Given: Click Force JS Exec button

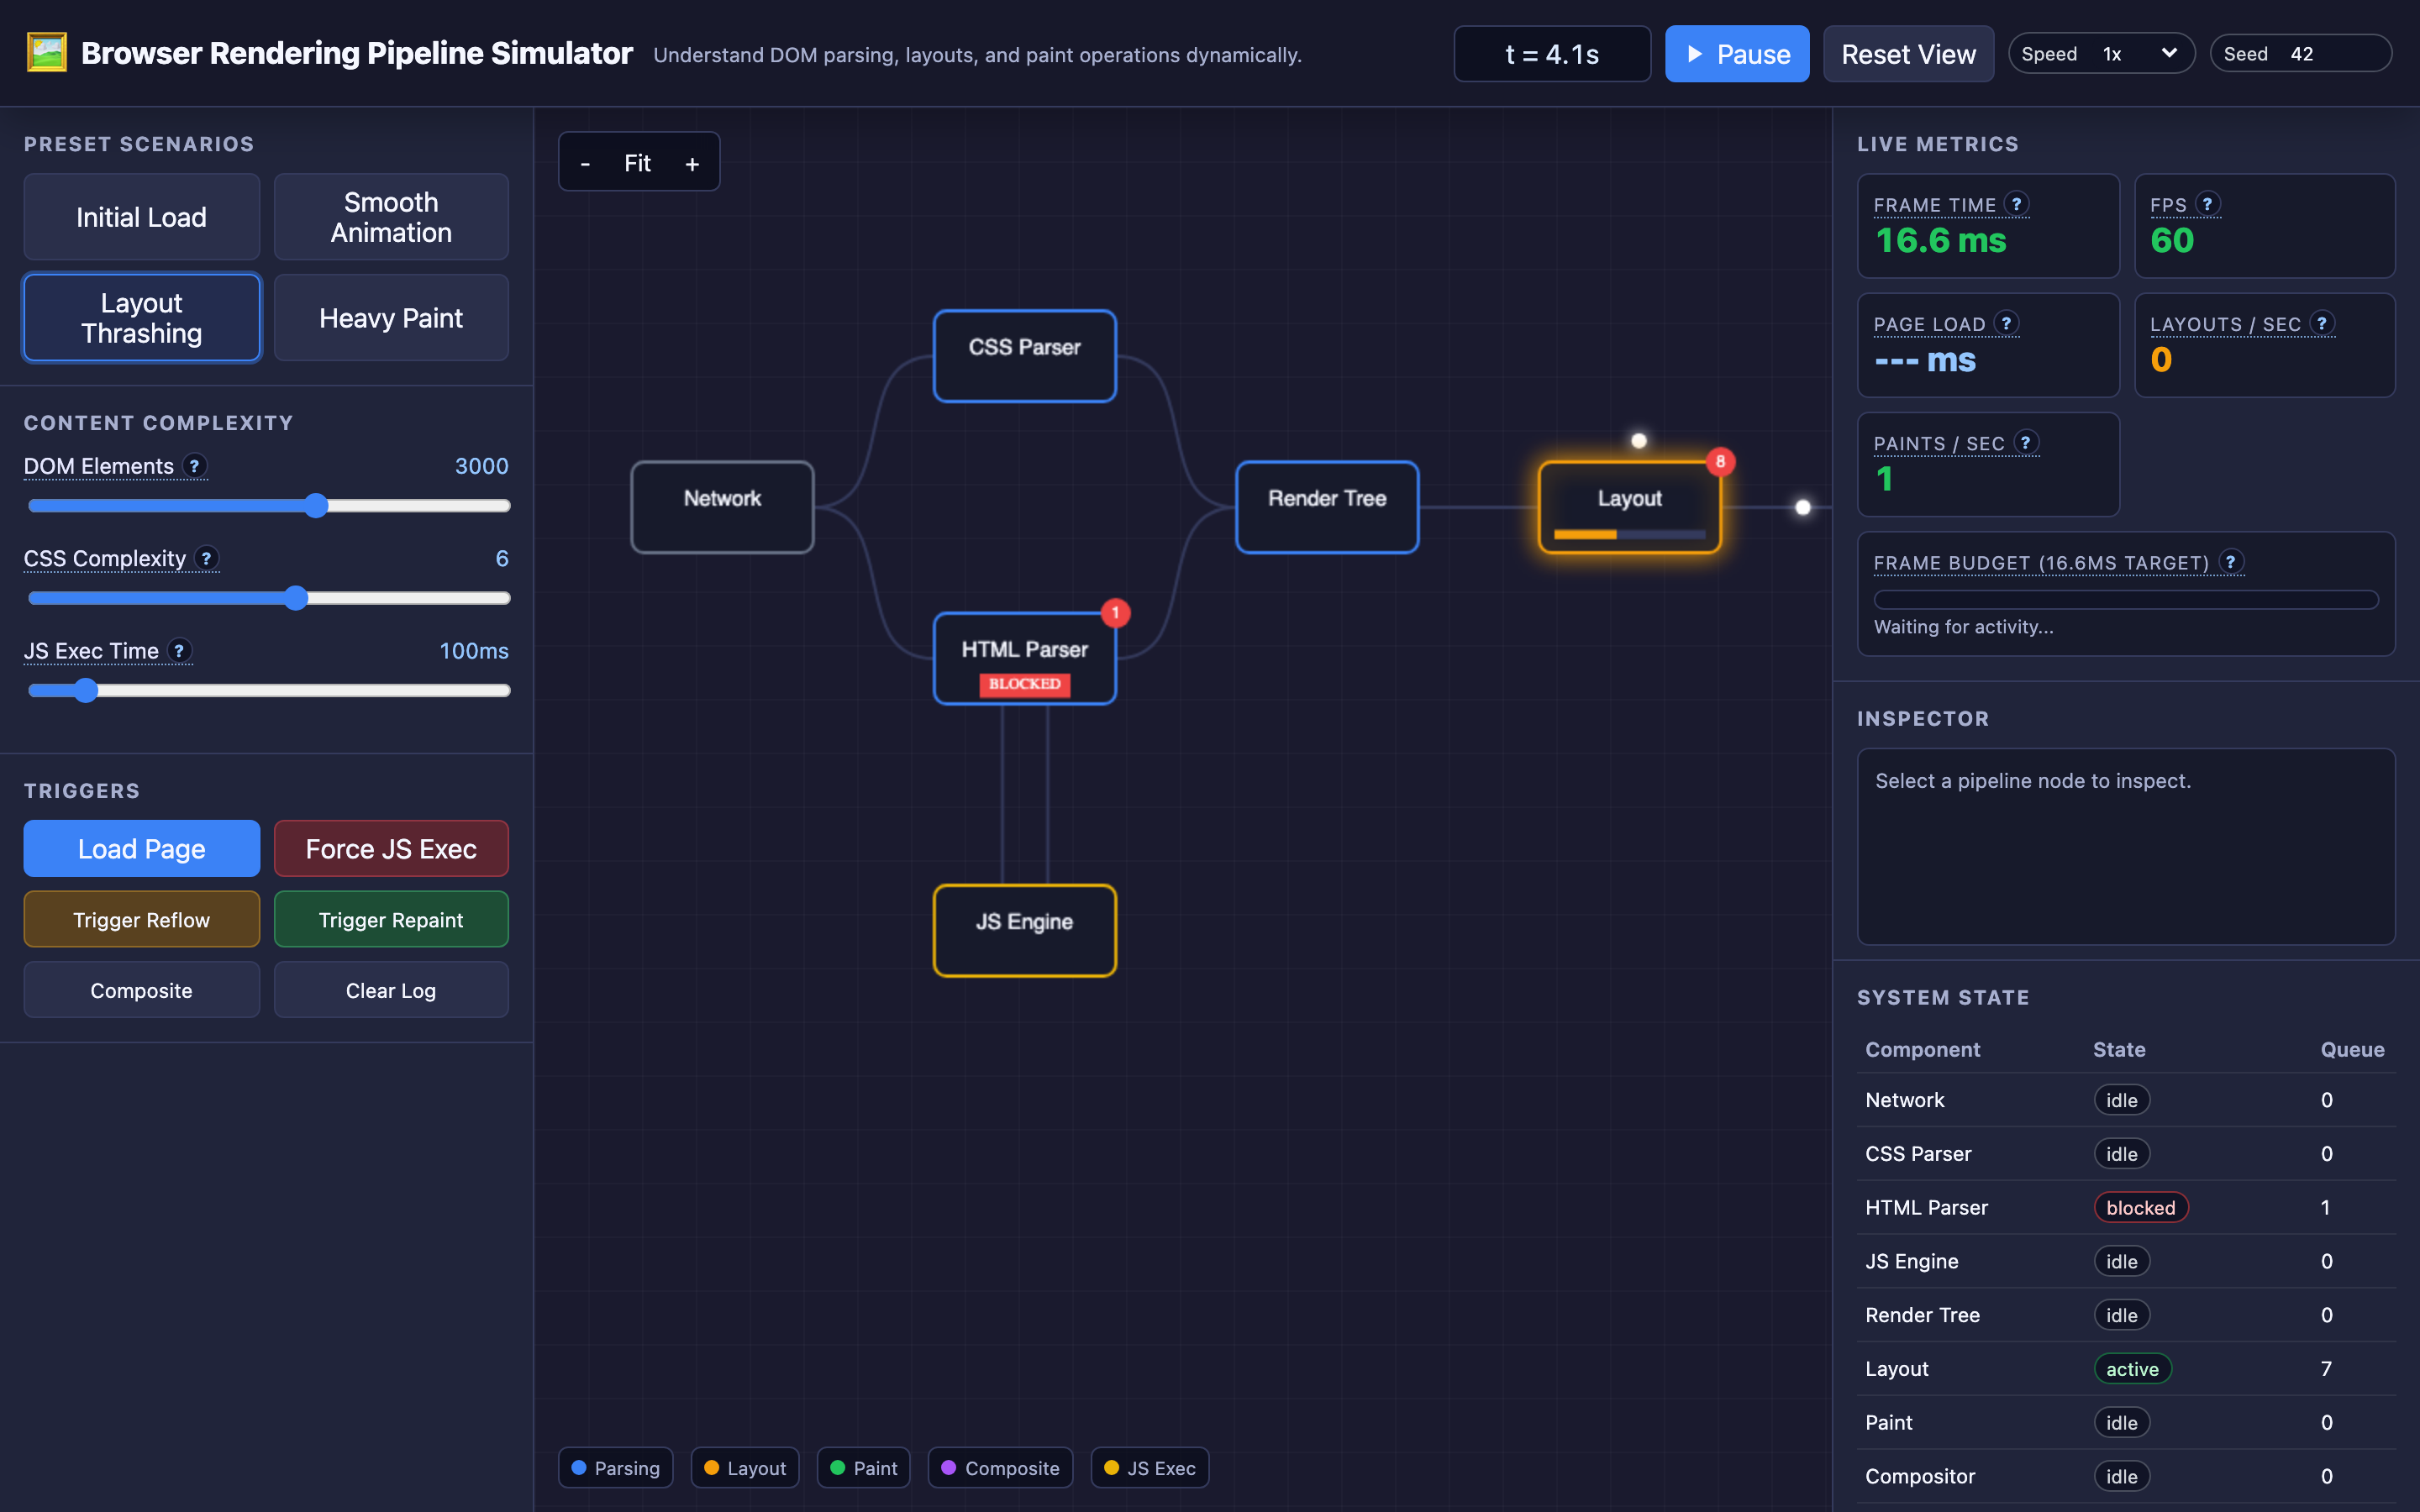Looking at the screenshot, I should (391, 848).
